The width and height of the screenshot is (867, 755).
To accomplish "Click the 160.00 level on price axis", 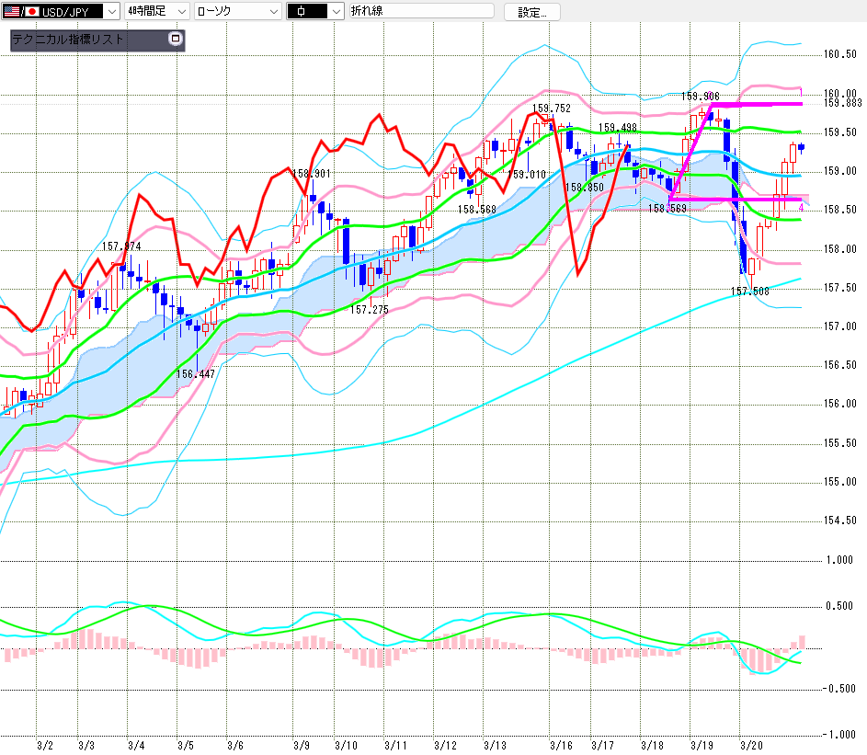I will coord(840,93).
